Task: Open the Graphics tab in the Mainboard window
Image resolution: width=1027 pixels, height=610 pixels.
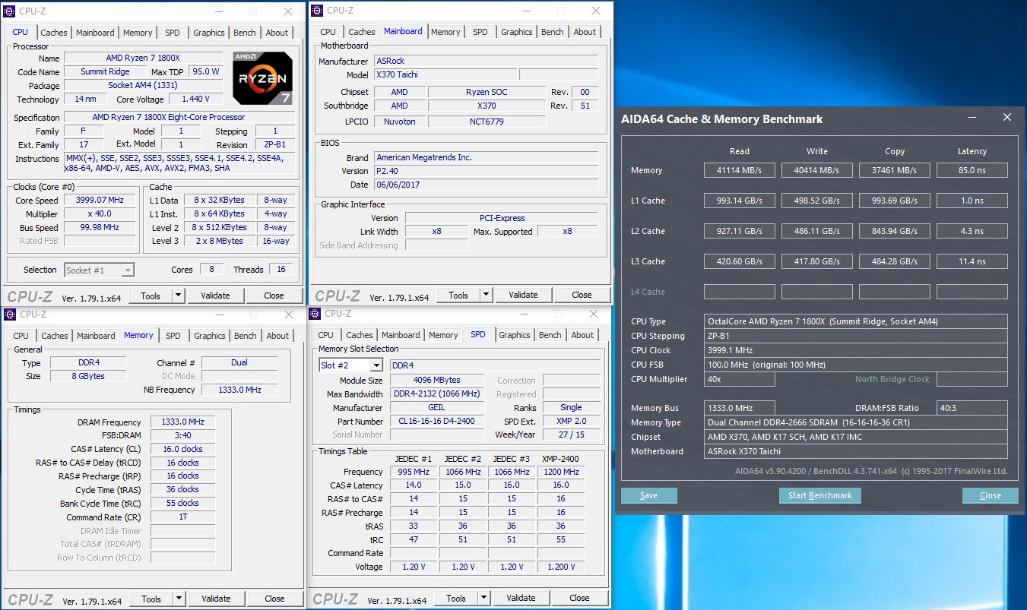Action: (516, 32)
